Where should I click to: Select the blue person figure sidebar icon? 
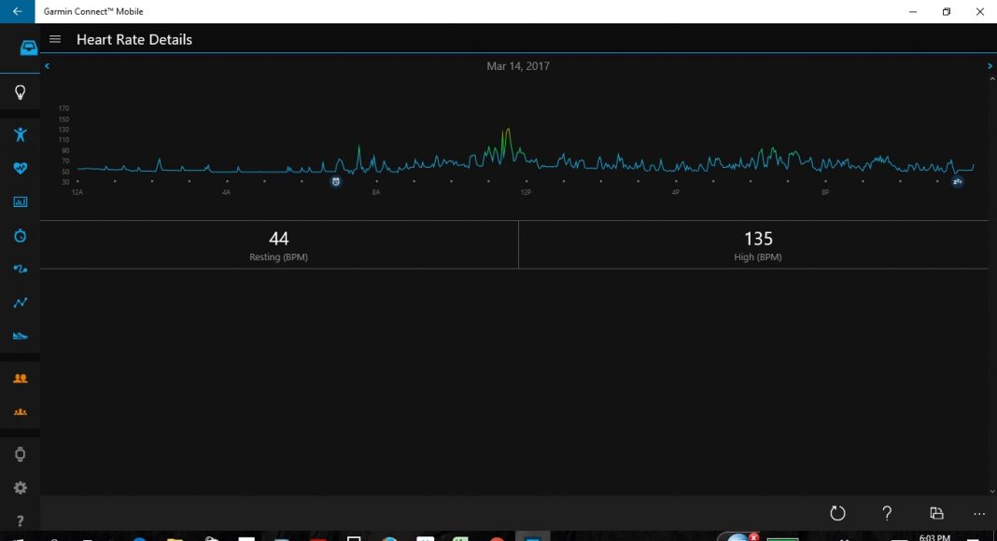pyautogui.click(x=21, y=134)
